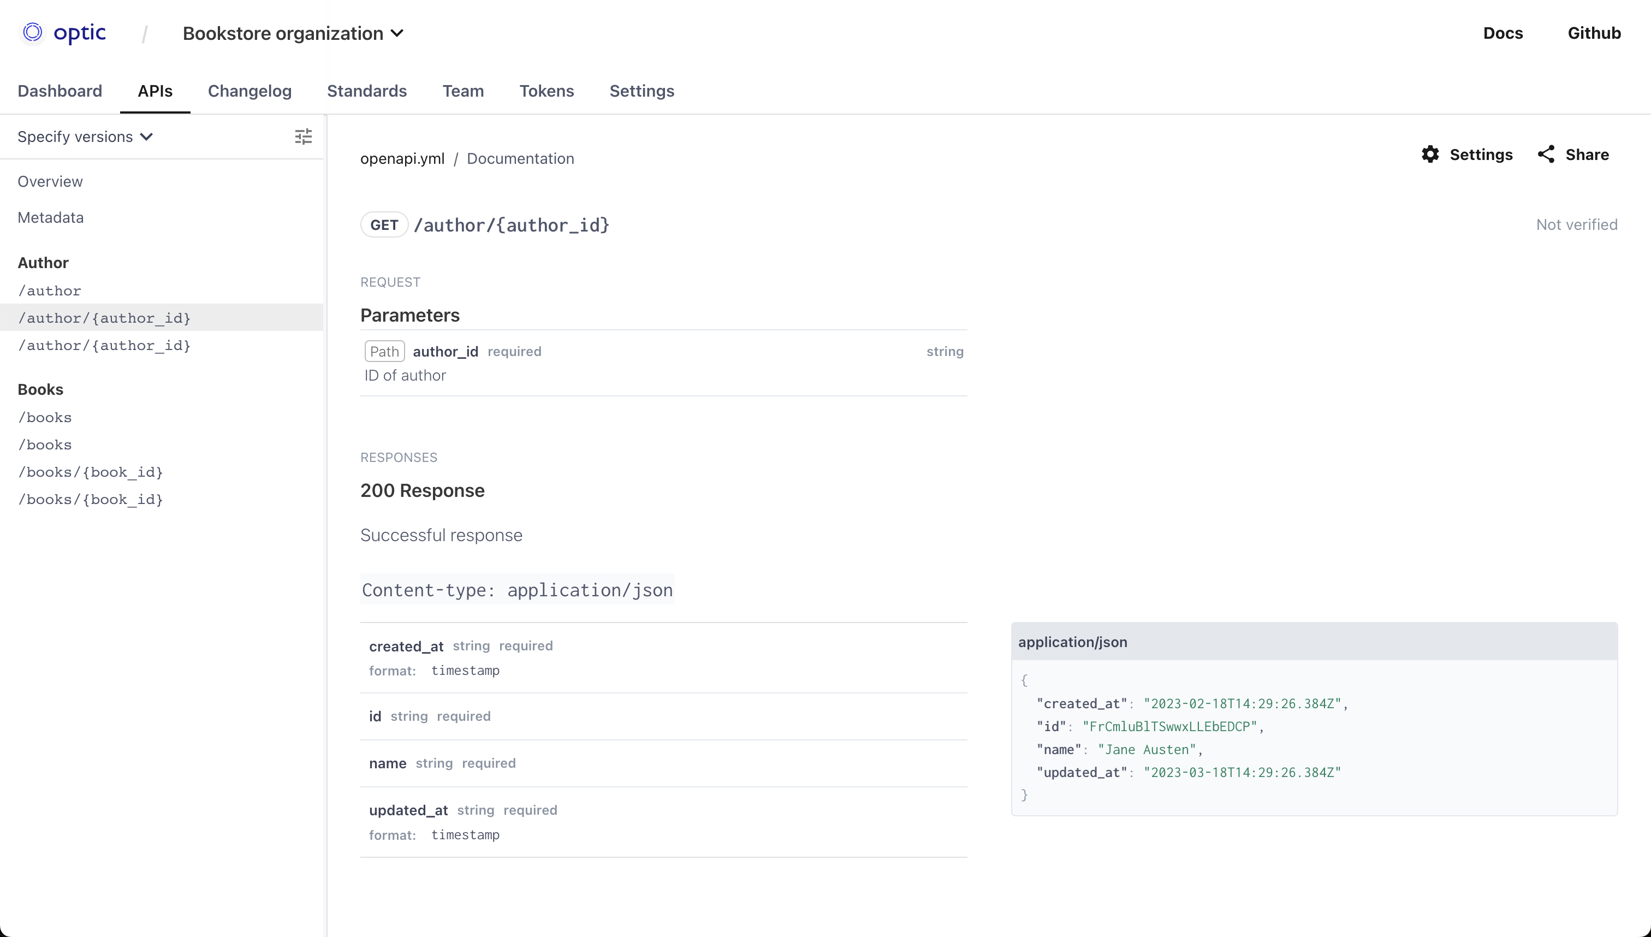This screenshot has height=937, width=1651.
Task: Click the created_at field row
Action: pyautogui.click(x=663, y=657)
